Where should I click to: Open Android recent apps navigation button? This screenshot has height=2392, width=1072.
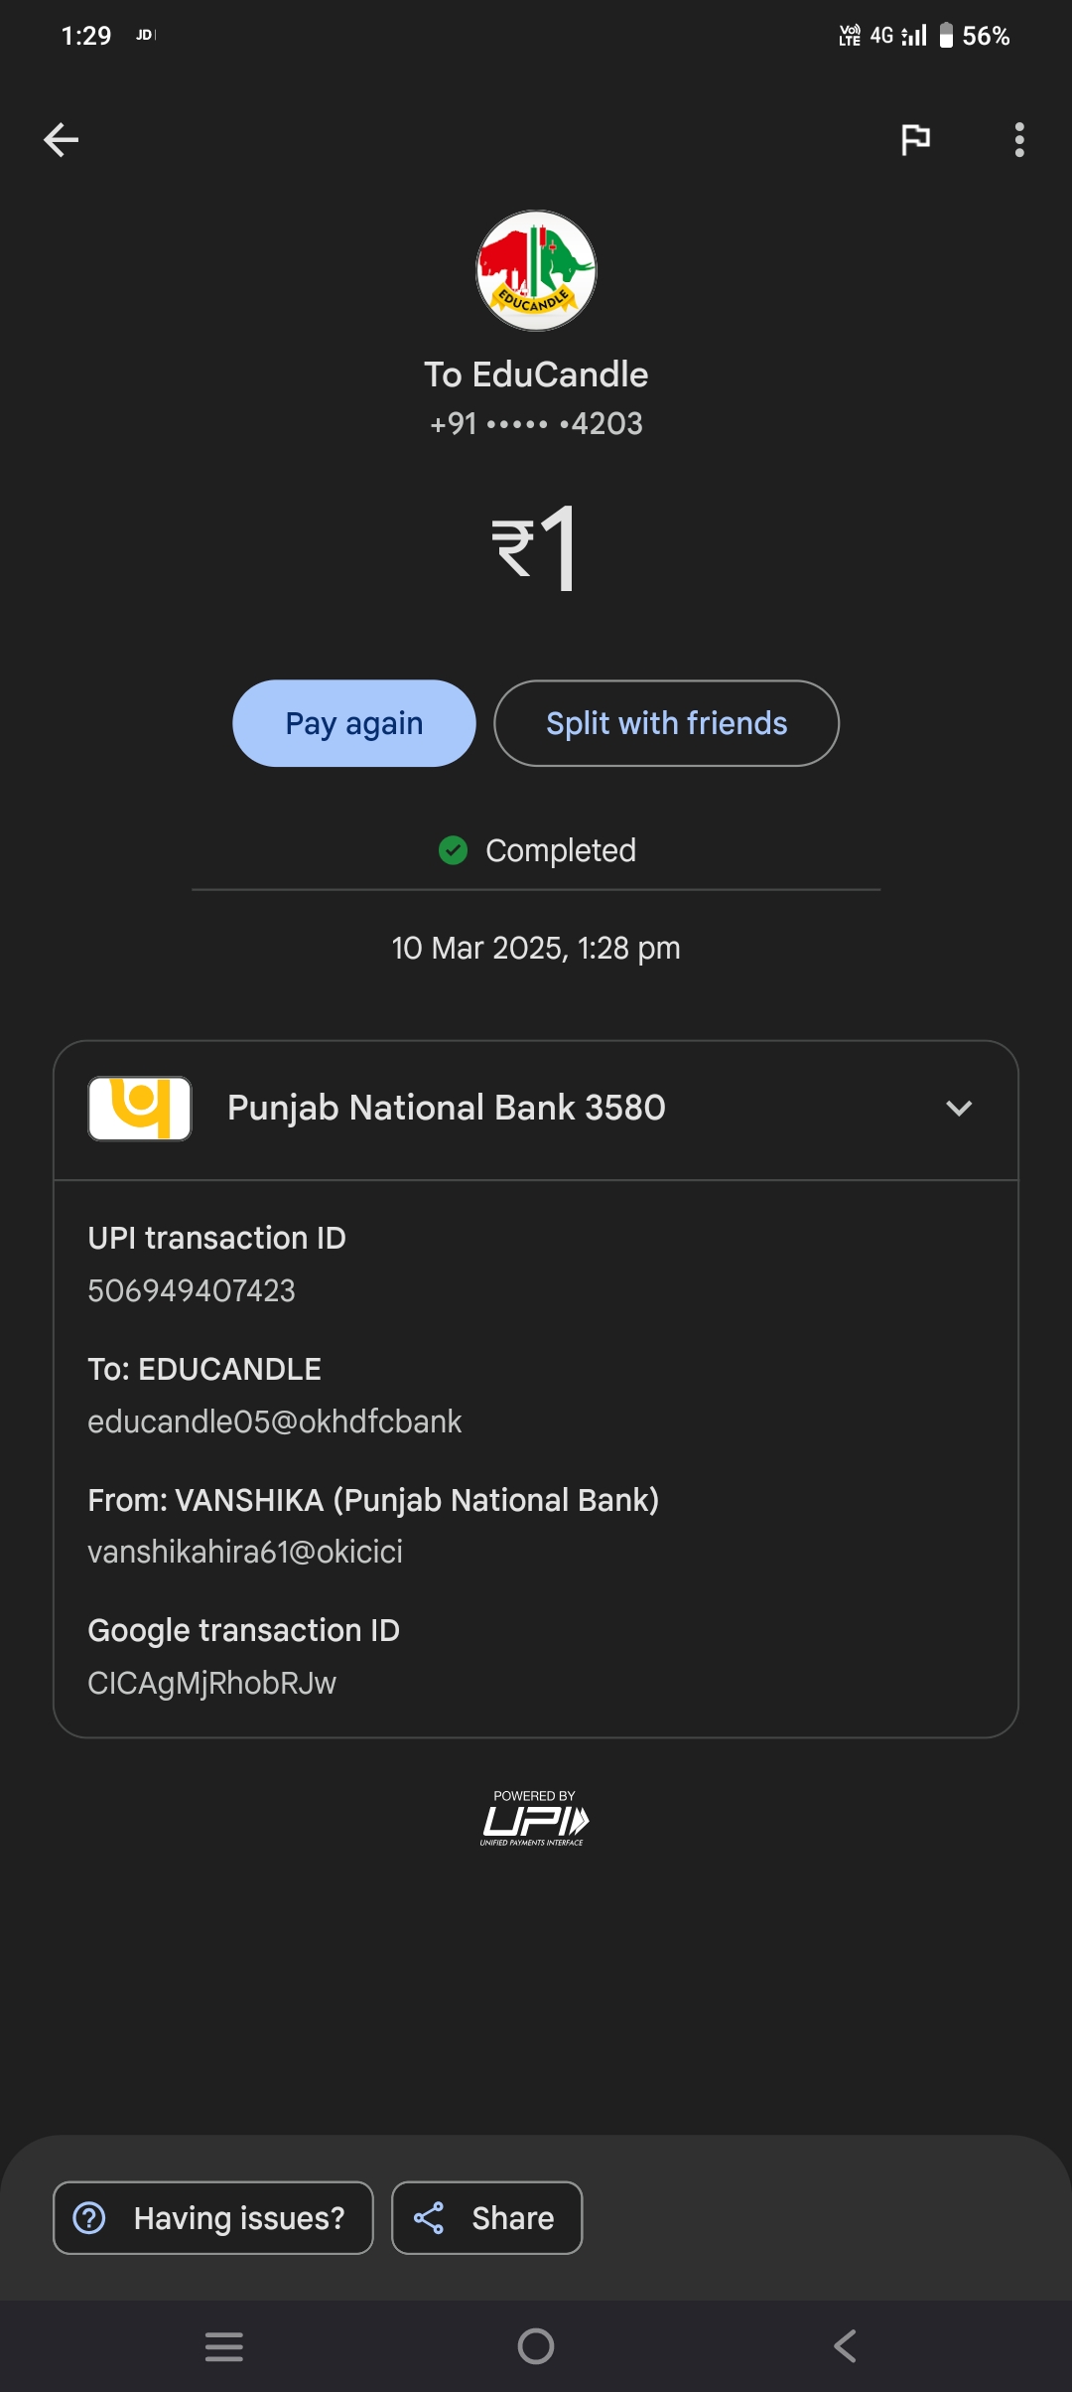[x=224, y=2346]
